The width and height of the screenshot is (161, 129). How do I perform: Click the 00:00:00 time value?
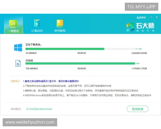pyautogui.click(x=82, y=69)
